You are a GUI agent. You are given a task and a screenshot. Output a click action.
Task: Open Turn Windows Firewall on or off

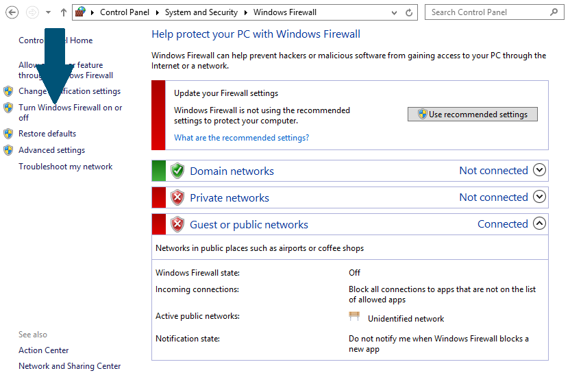tap(70, 112)
